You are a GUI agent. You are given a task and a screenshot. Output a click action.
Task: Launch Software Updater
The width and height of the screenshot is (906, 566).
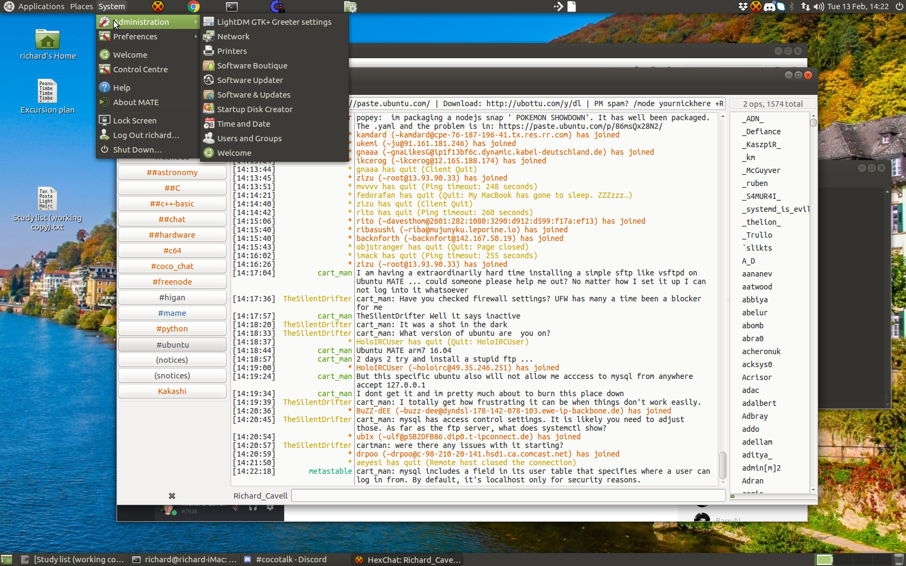274,80
